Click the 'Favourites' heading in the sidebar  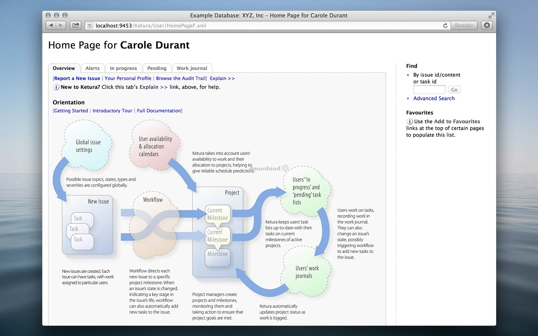click(x=420, y=113)
